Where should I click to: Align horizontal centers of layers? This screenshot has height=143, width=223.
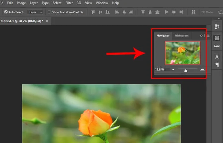(x=124, y=12)
